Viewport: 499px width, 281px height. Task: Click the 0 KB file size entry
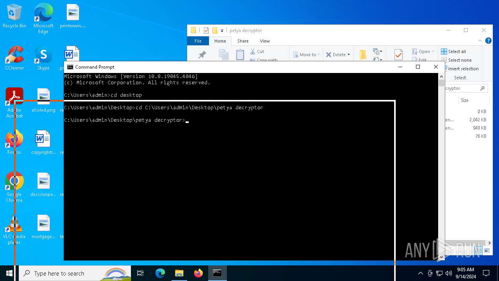tap(482, 112)
